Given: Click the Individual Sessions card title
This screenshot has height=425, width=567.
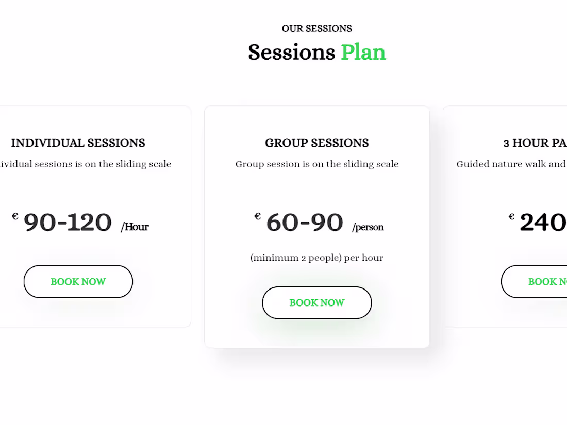Looking at the screenshot, I should (x=78, y=143).
